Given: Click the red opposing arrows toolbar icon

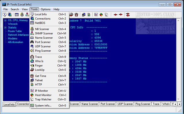Looking at the screenshot, I should (128, 15).
